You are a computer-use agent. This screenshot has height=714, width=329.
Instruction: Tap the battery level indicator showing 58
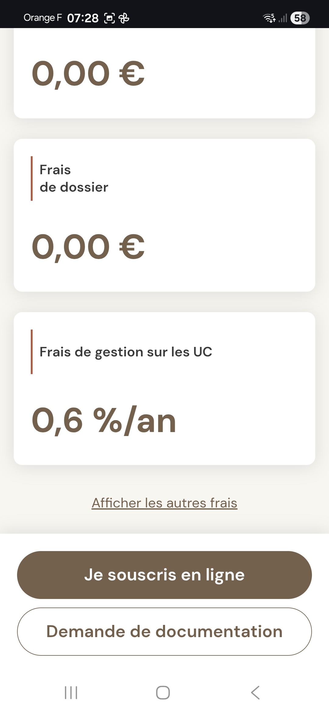click(x=300, y=18)
